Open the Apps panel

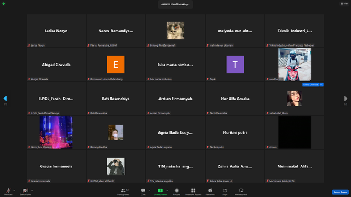coord(225,192)
